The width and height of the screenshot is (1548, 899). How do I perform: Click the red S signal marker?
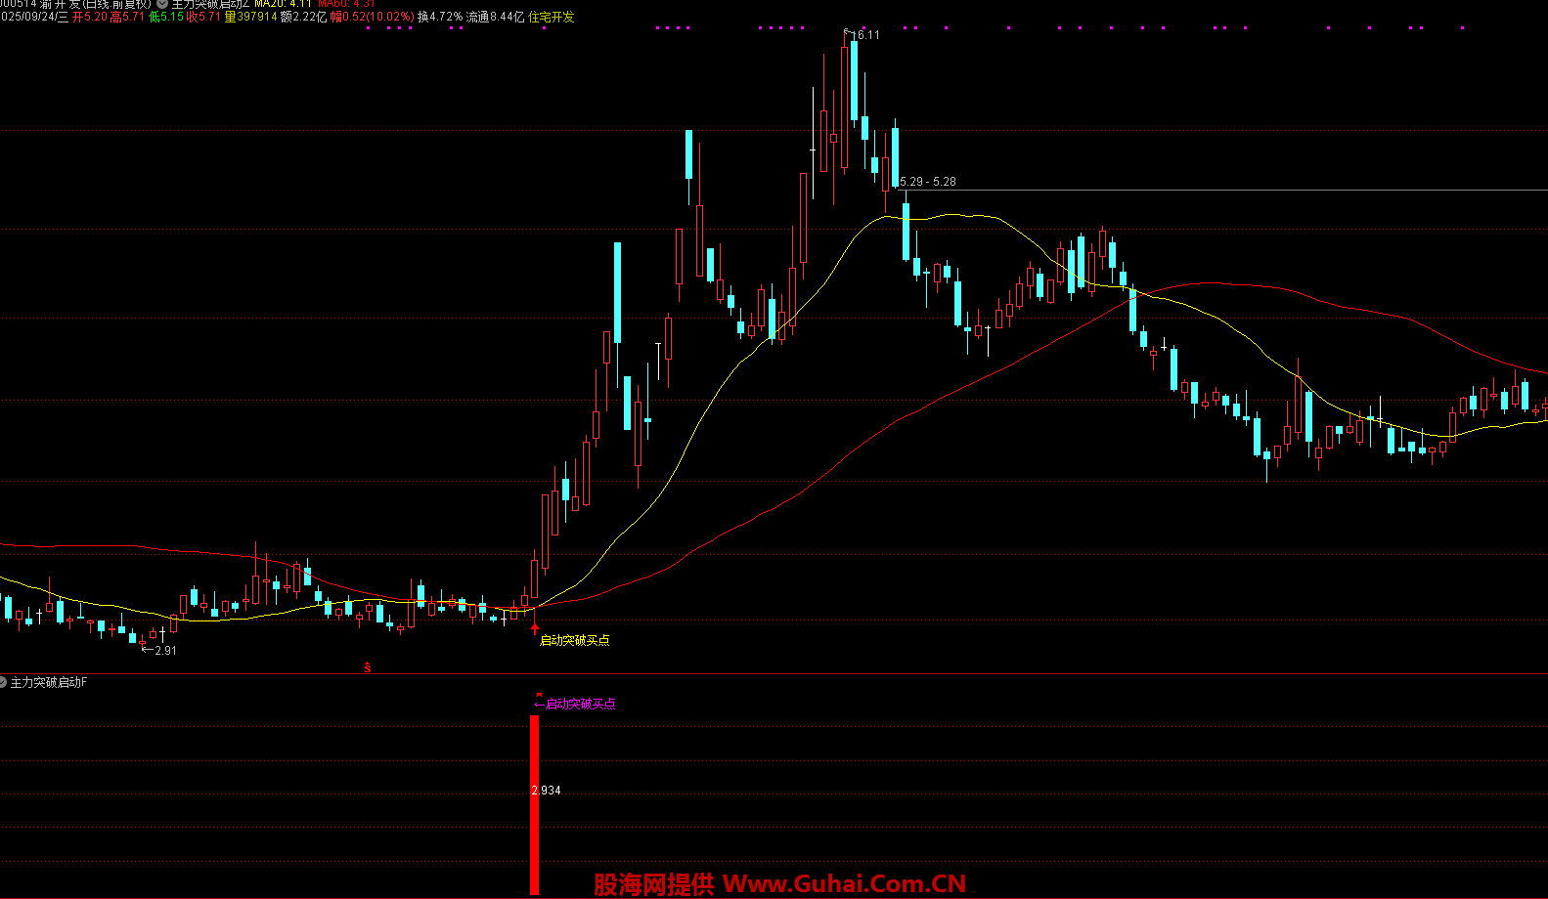(368, 667)
